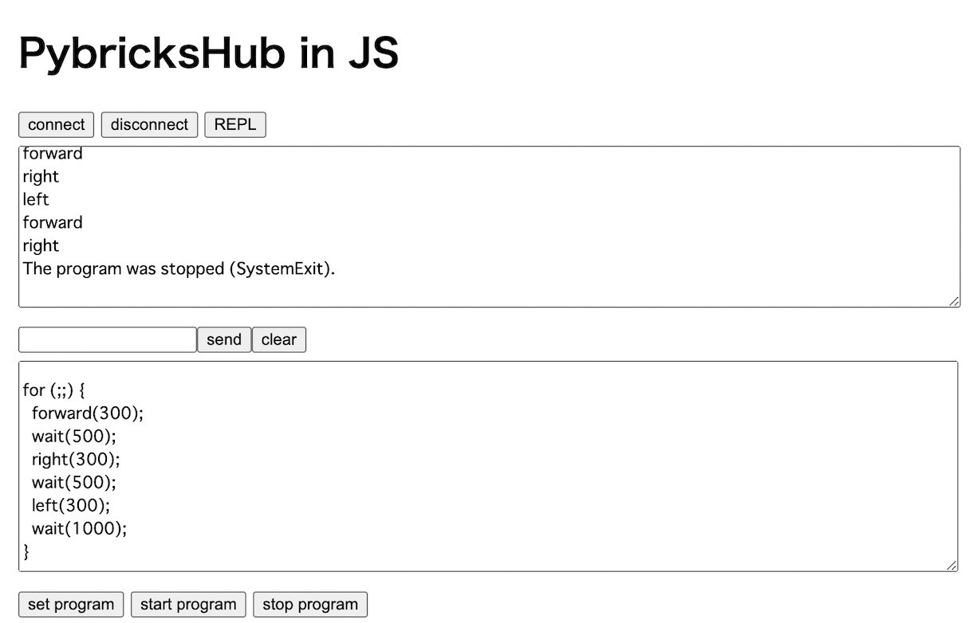Start the program
The height and width of the screenshot is (623, 973).
click(x=188, y=605)
